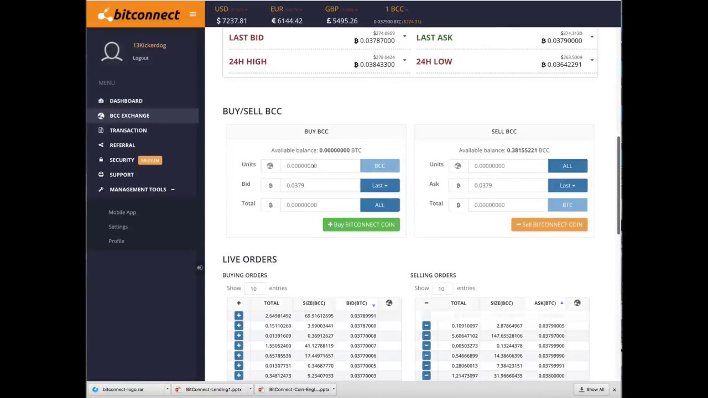708x398 pixels.
Task: Click globe icon in Buying Orders header
Action: [389, 303]
